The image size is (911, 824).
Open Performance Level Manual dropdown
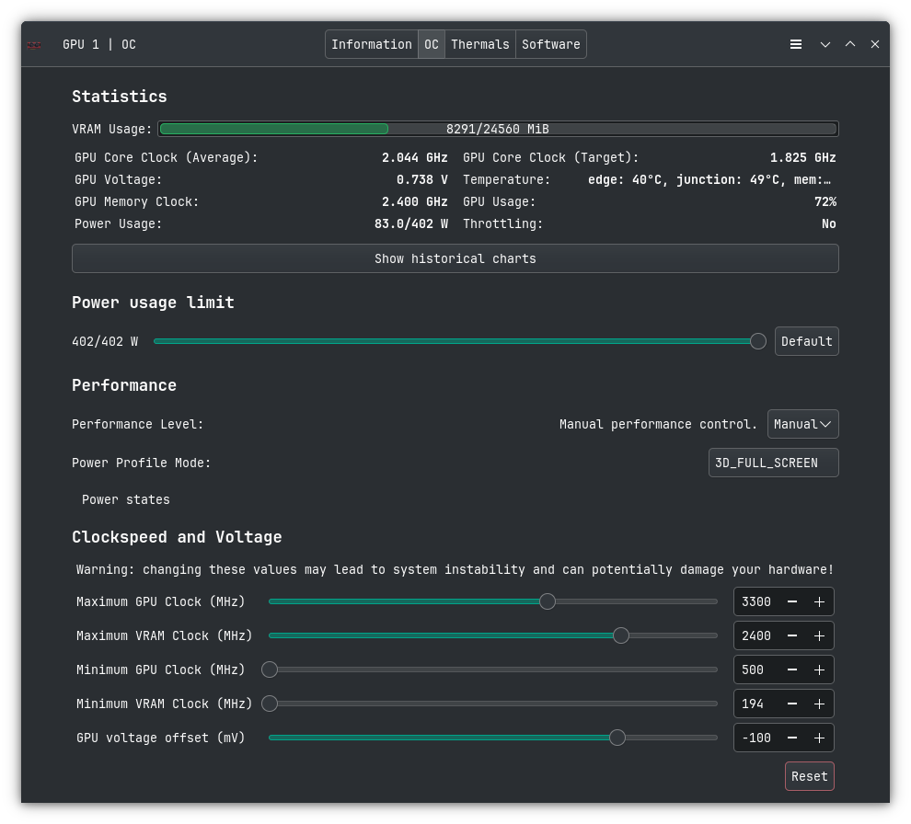(x=802, y=424)
